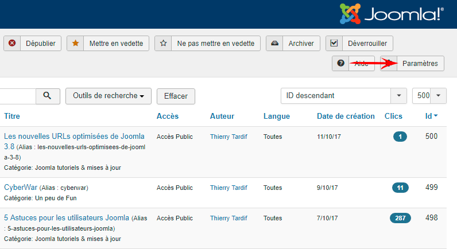The height and width of the screenshot is (249, 457).
Task: Click the date 11/10/17
Action: [x=329, y=137]
